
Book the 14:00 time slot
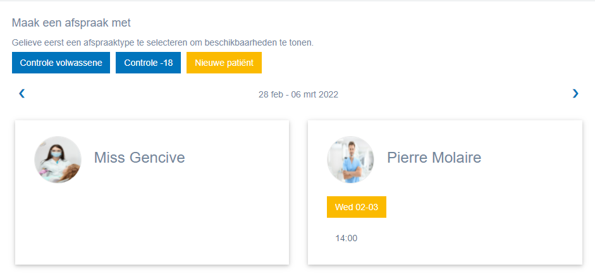(x=346, y=239)
